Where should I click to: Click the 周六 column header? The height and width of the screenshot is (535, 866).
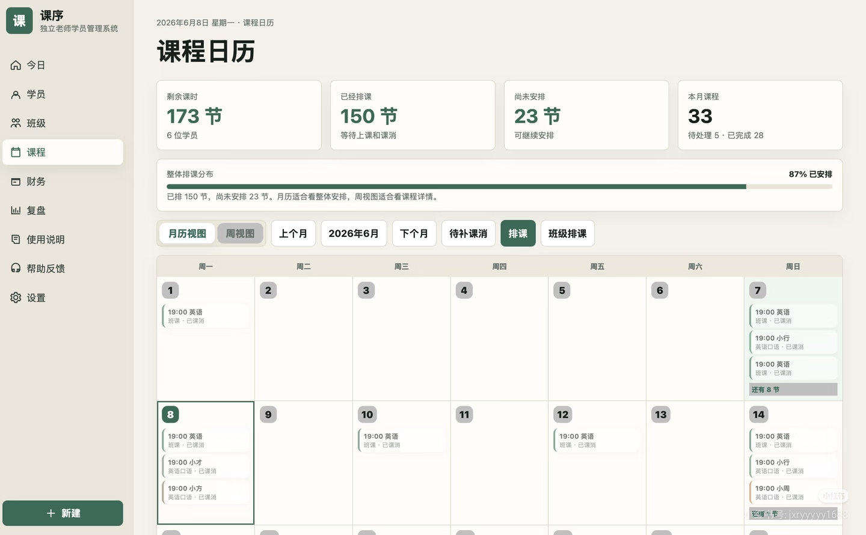(695, 266)
